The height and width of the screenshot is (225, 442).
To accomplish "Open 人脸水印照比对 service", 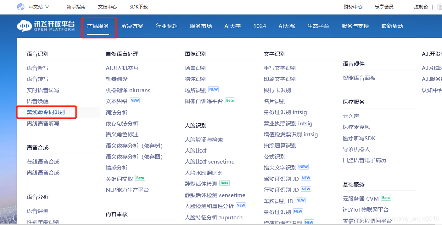I will click(x=204, y=173).
